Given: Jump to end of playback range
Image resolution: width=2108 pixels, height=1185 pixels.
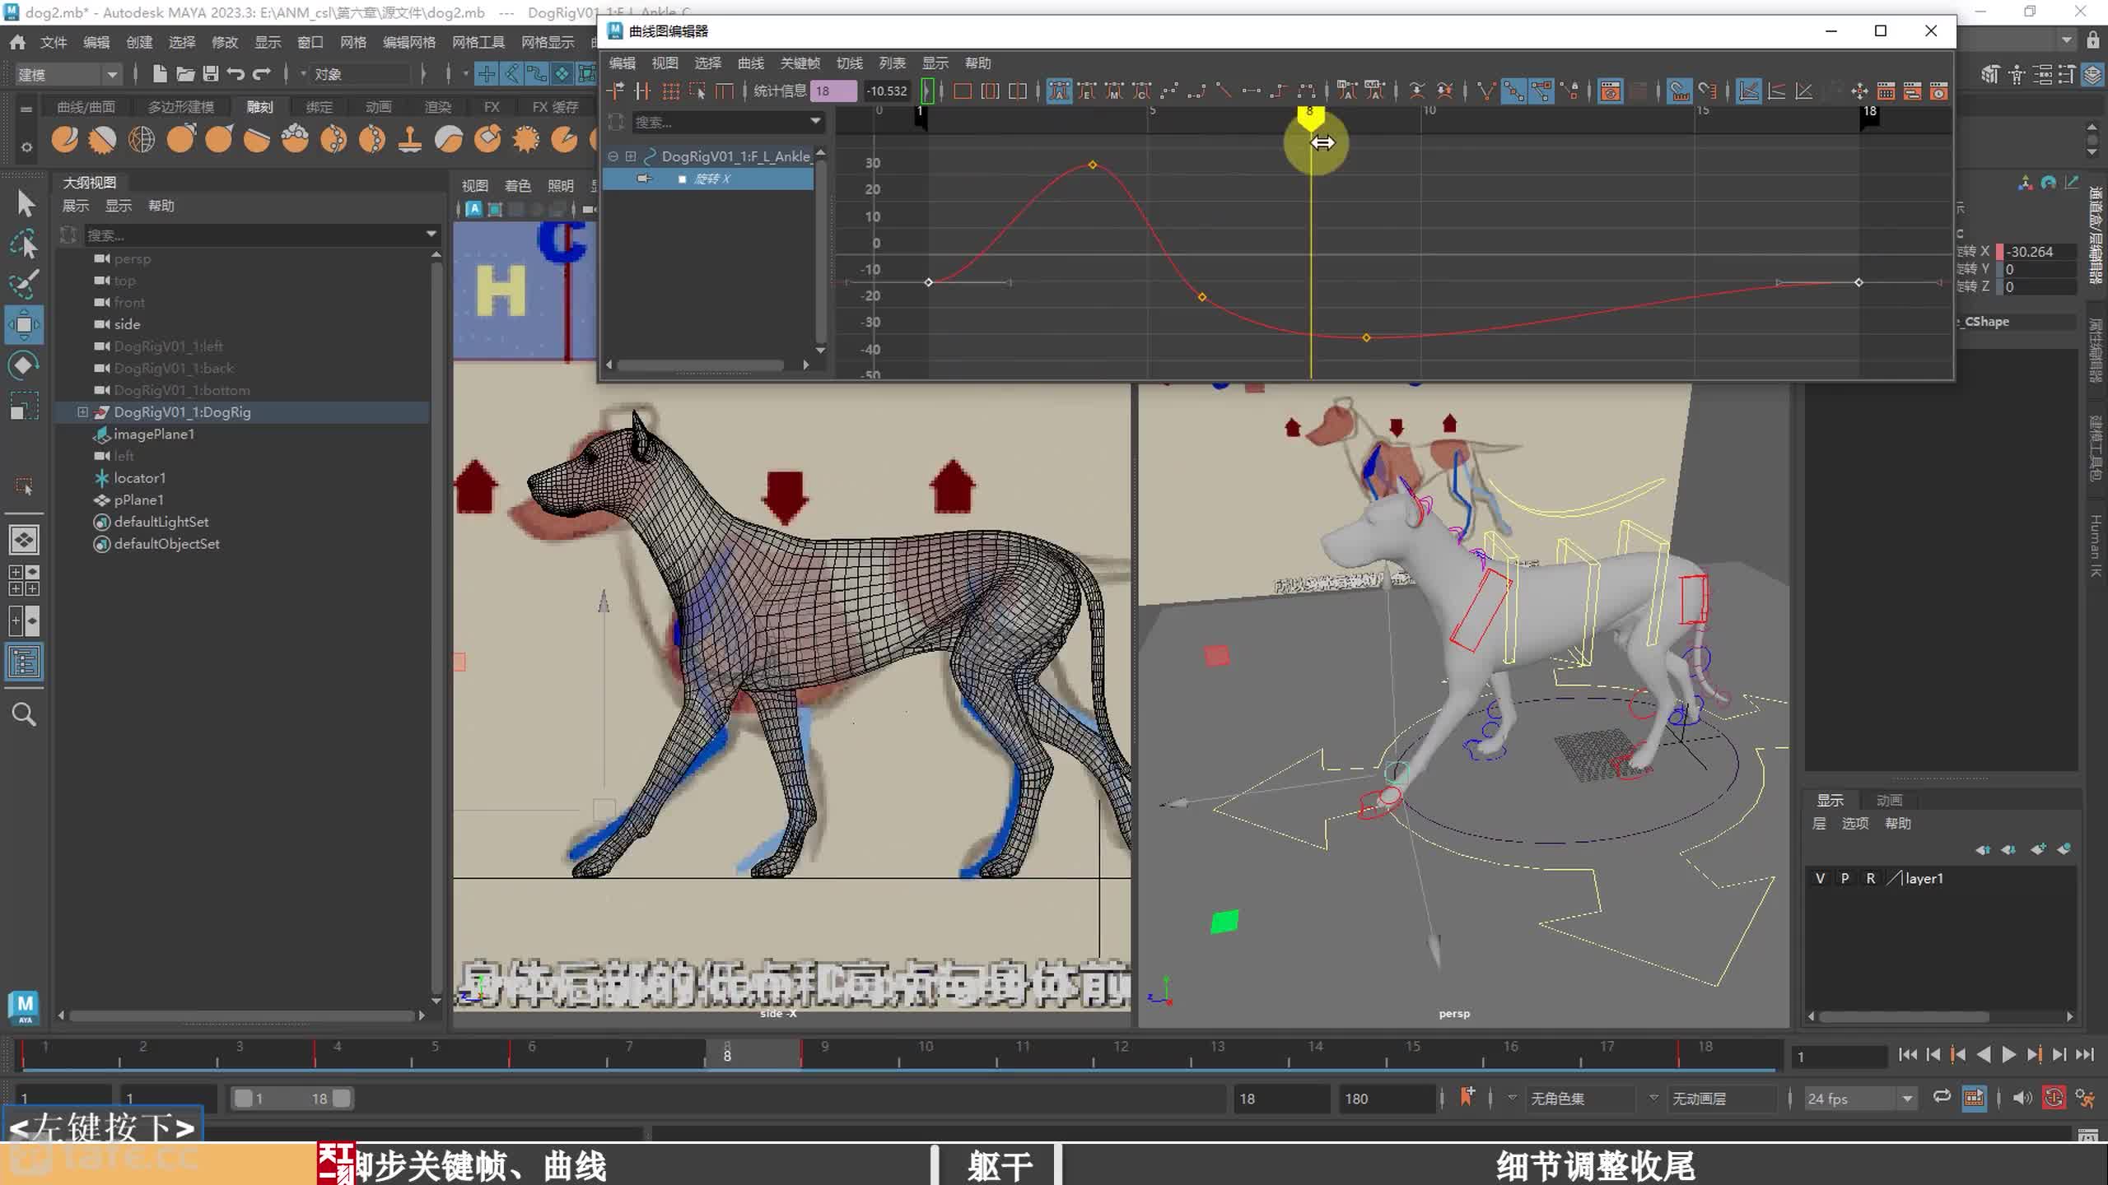Looking at the screenshot, I should tap(2085, 1055).
